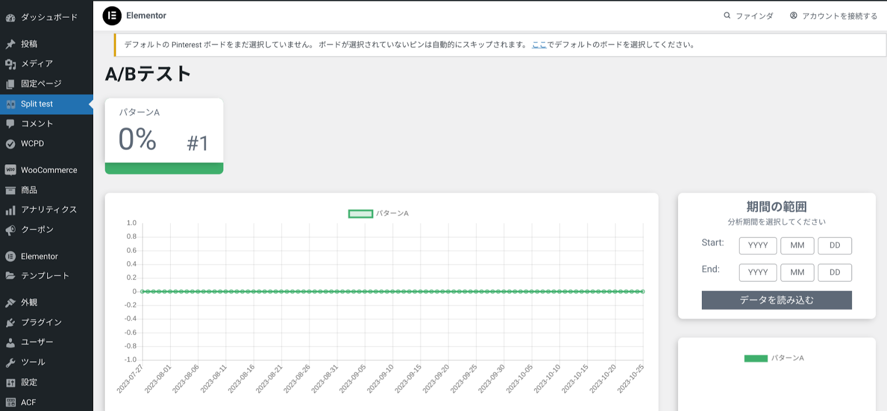
Task: Focus the End MM field
Action: click(797, 273)
